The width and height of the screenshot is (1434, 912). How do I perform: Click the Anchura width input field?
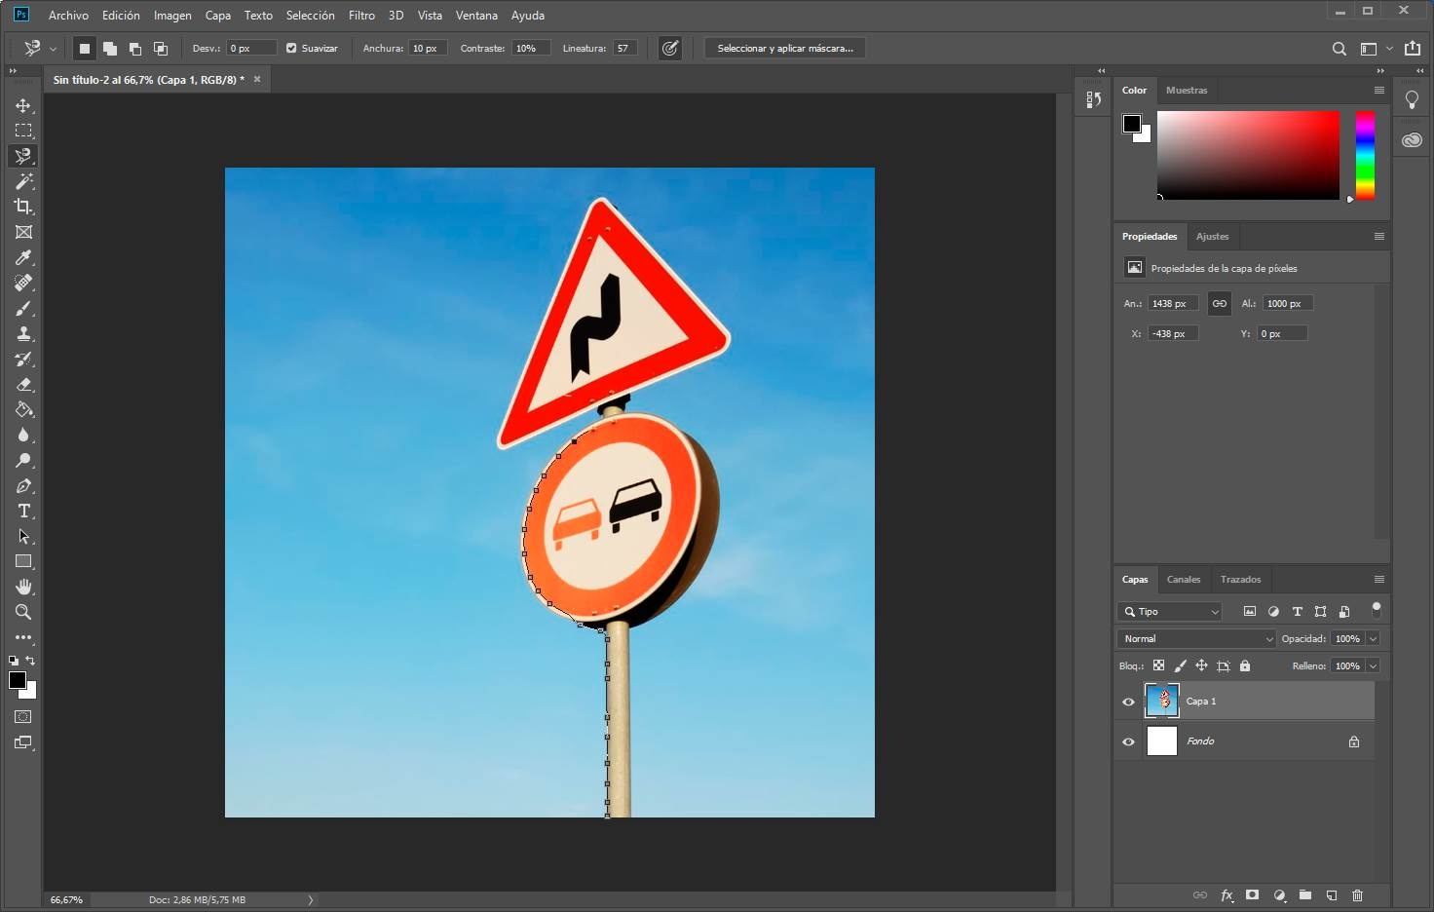tap(427, 48)
